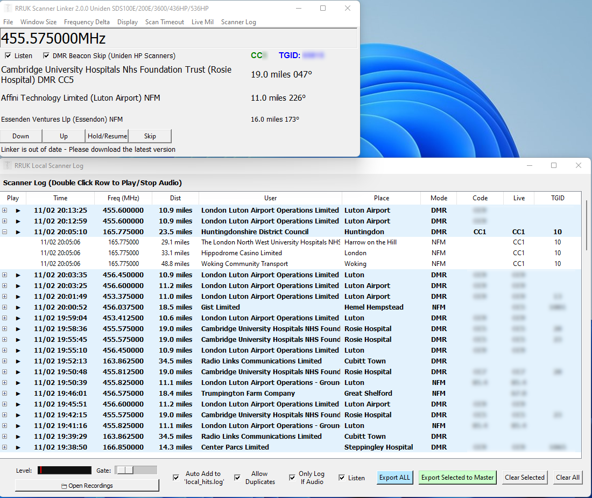Uncheck Only Log If Audio
The image size is (592, 498).
[x=292, y=478]
